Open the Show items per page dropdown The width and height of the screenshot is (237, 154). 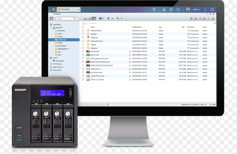pyautogui.click(x=210, y=105)
